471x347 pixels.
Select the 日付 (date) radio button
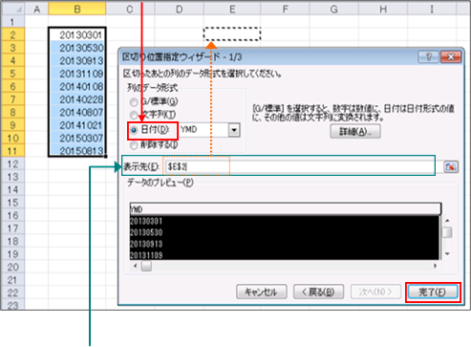coord(134,130)
